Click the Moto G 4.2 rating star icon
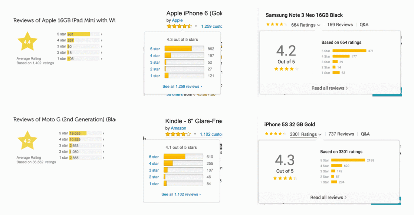 coord(27,141)
